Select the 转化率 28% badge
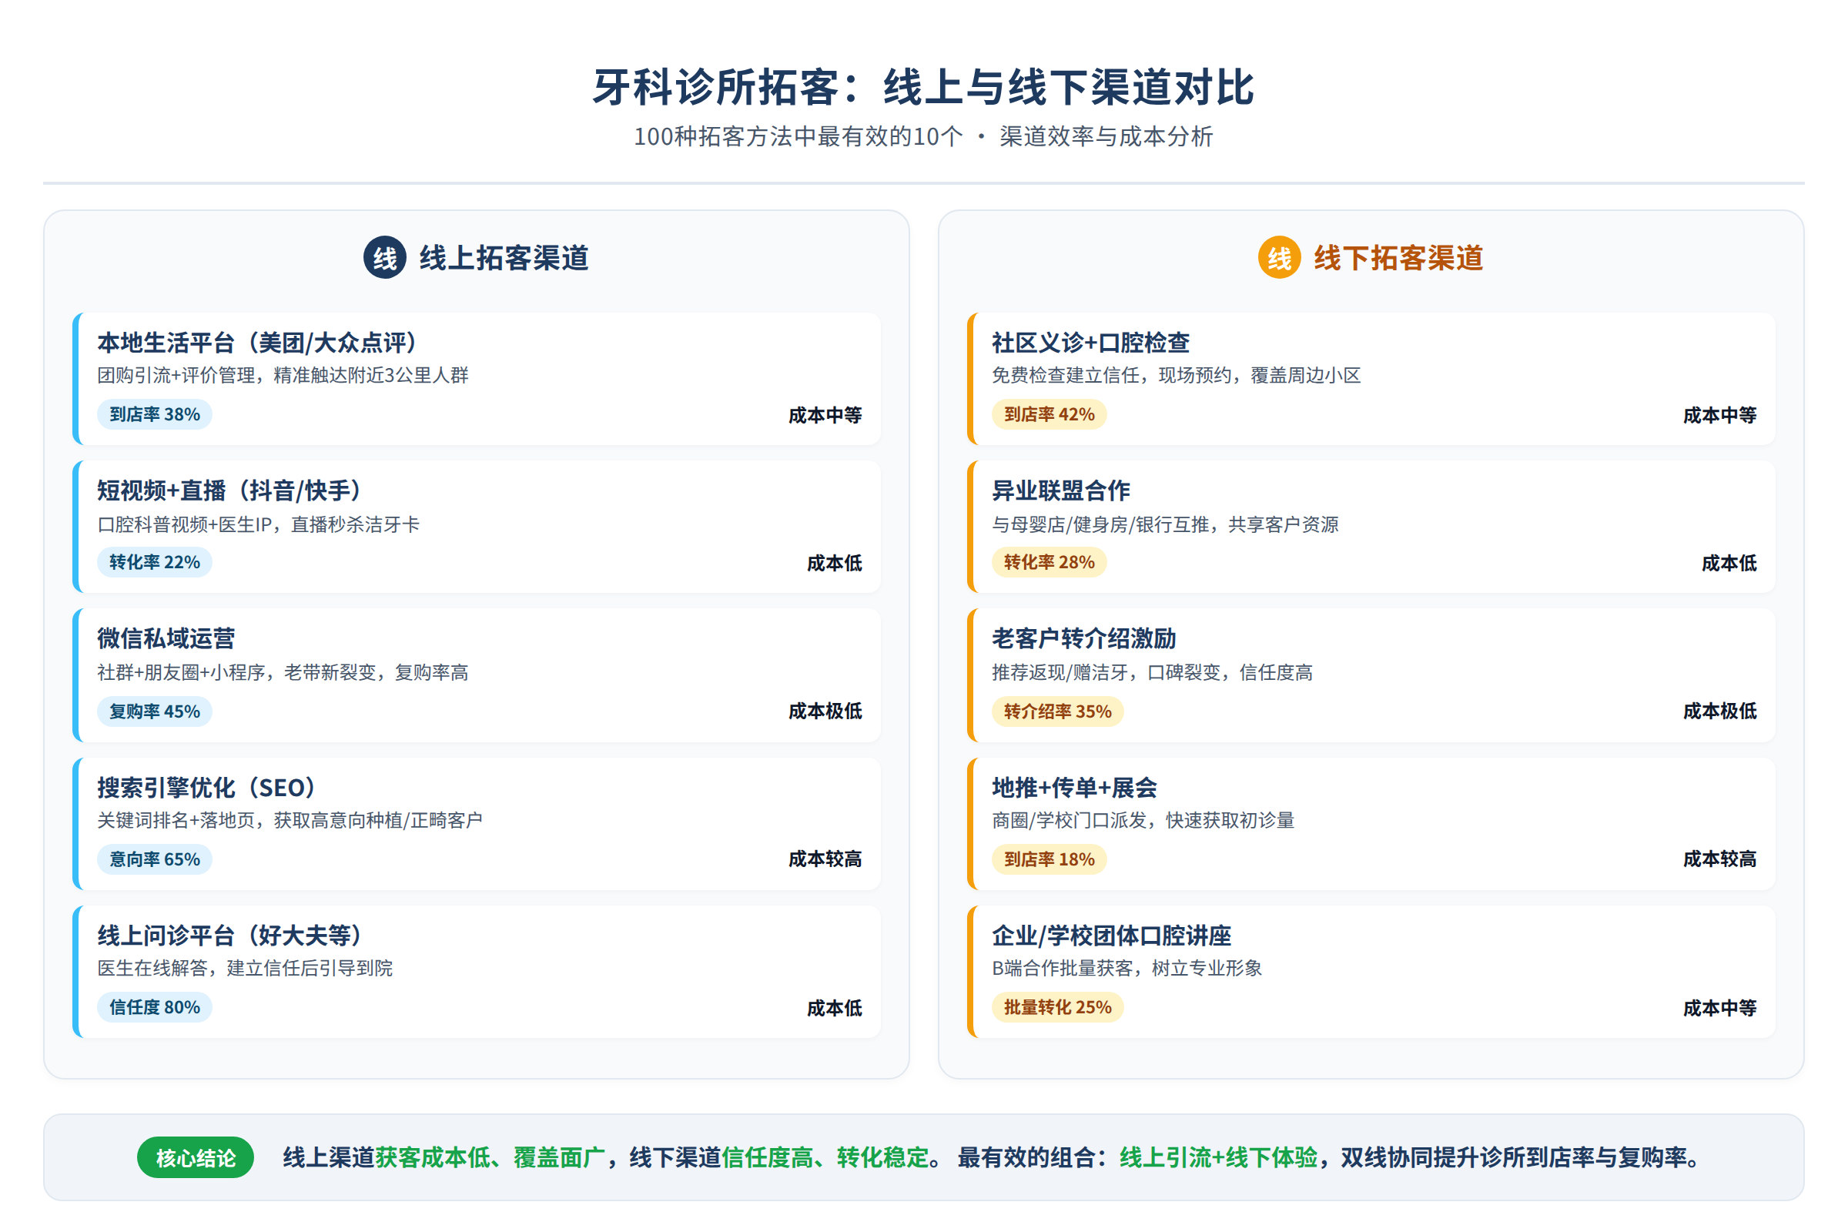 pos(1049,562)
